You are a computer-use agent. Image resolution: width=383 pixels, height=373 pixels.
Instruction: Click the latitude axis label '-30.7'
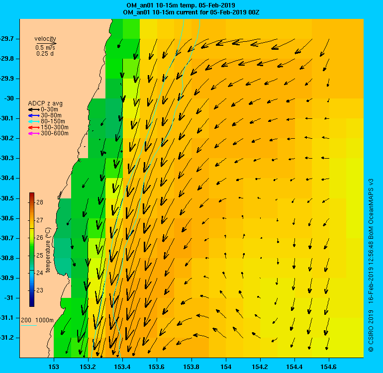click(6, 238)
